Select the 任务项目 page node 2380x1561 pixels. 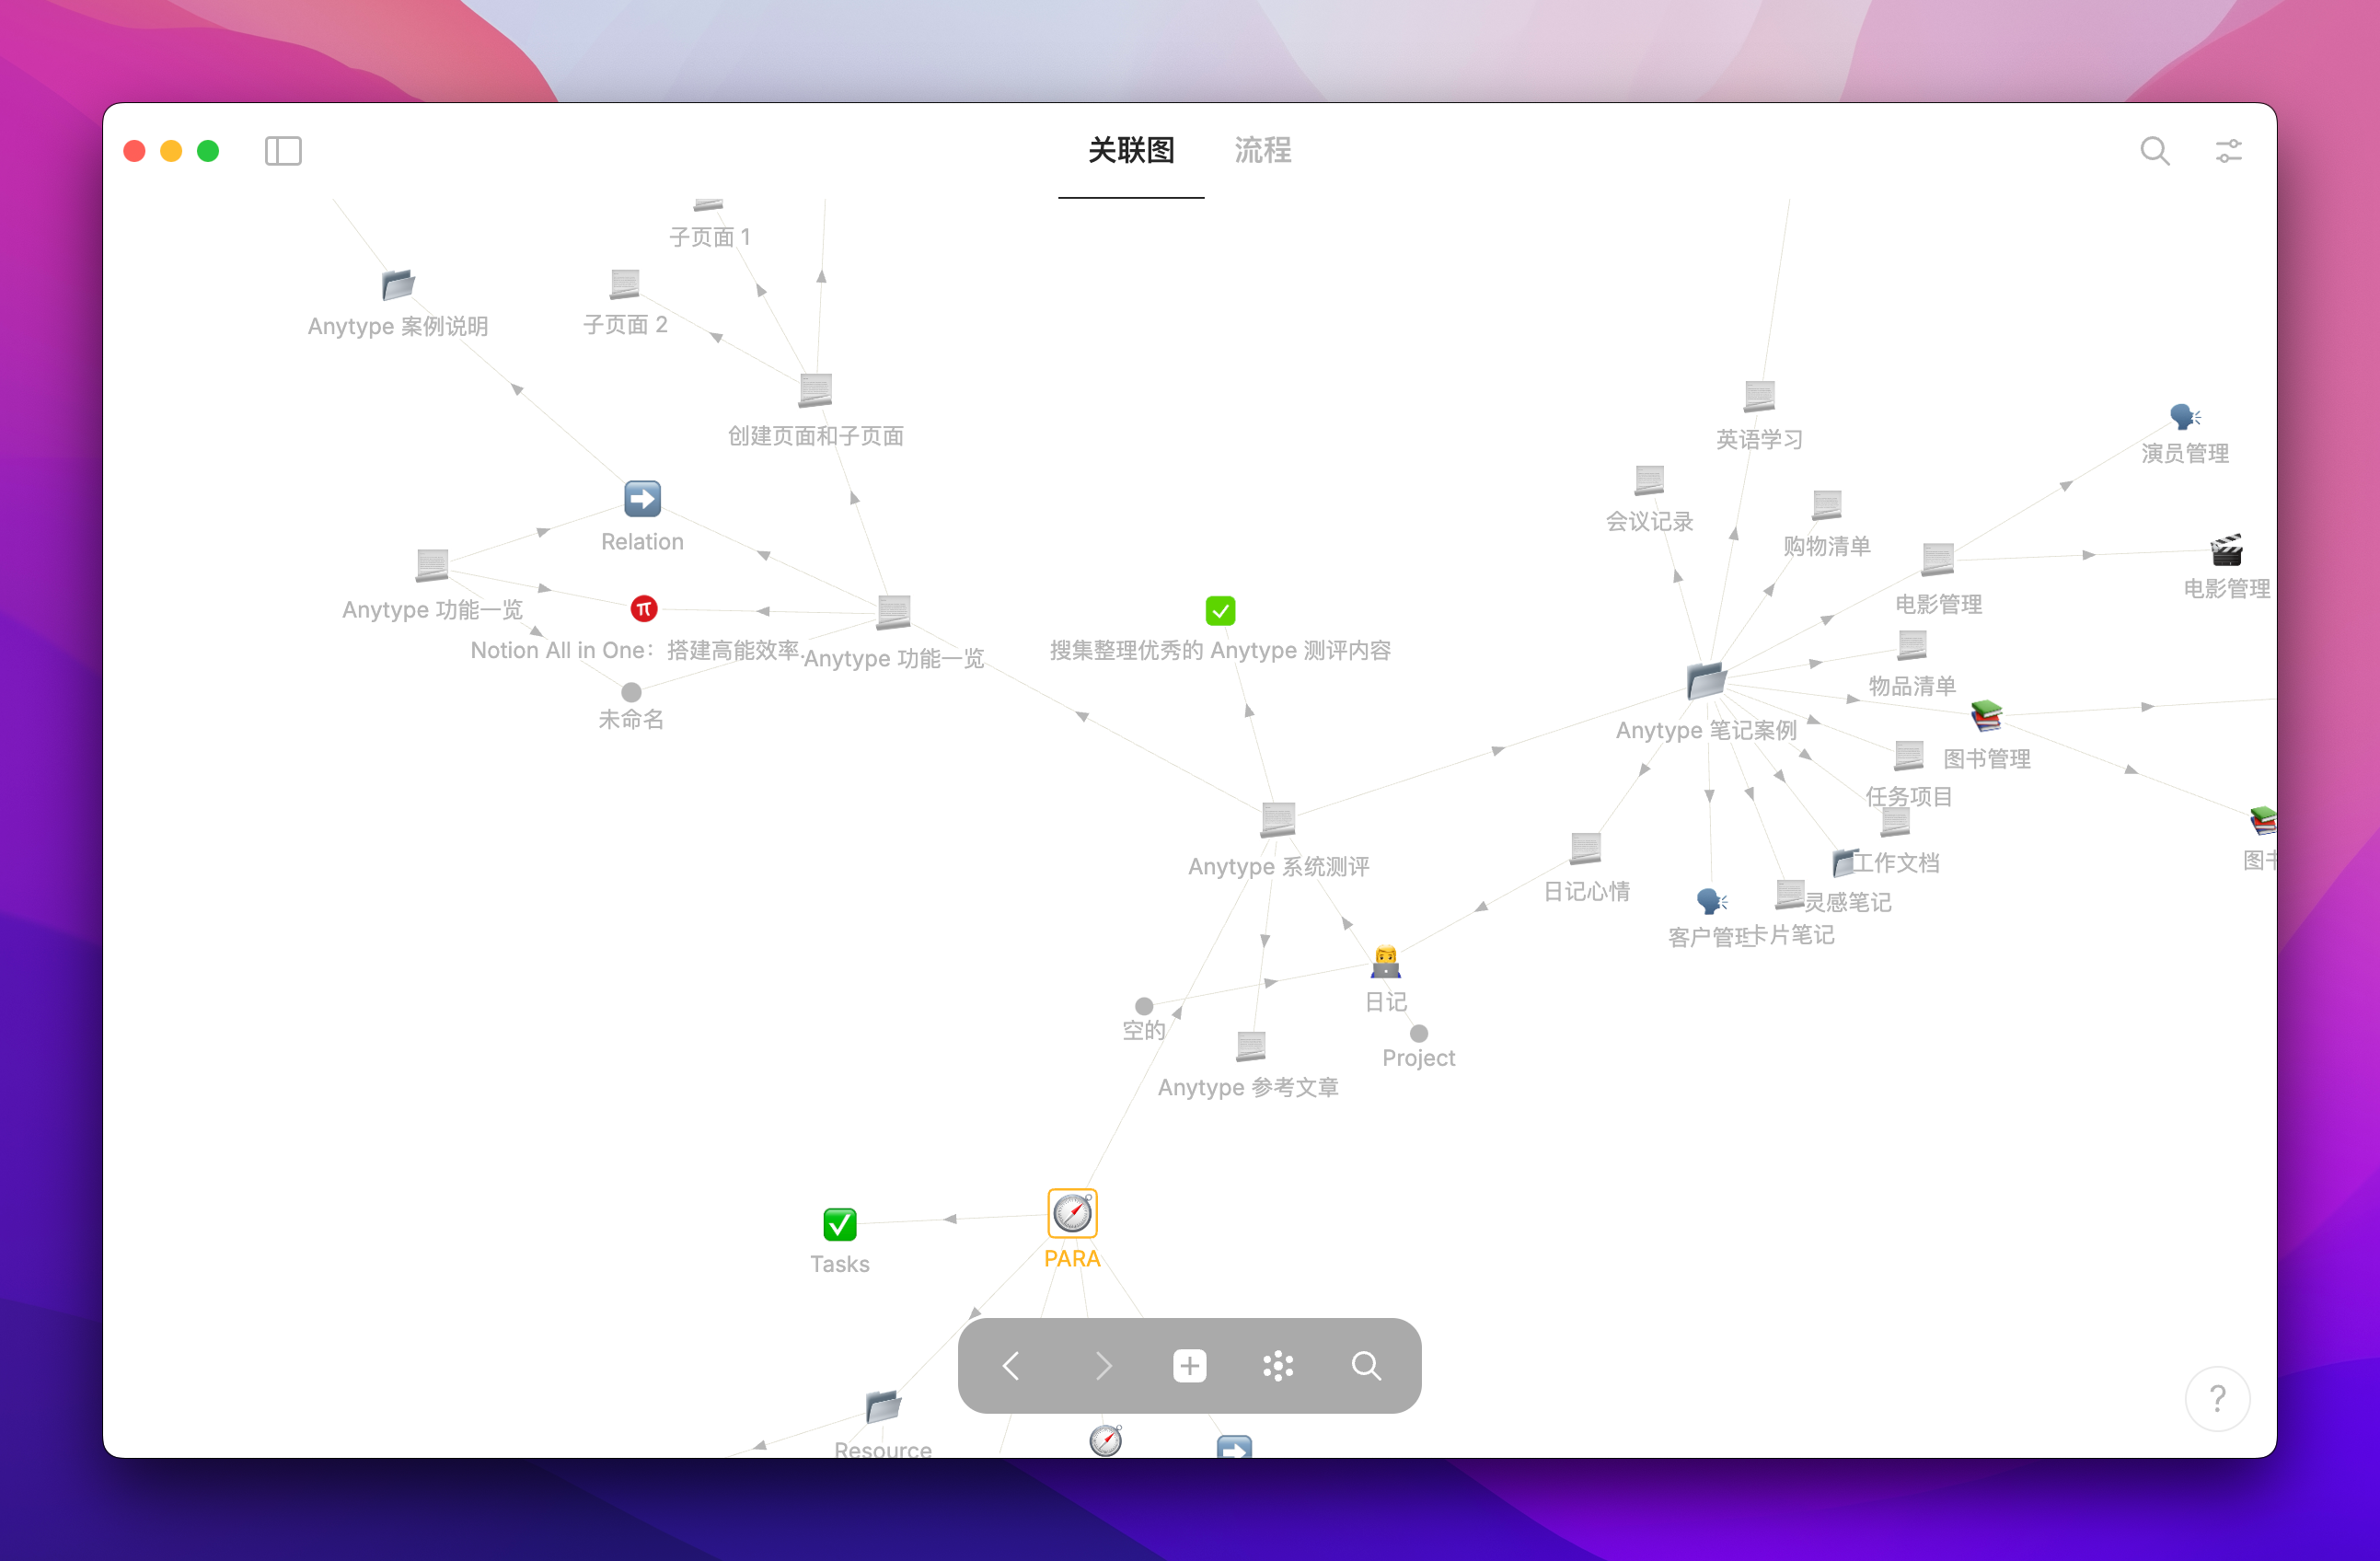(x=1909, y=756)
